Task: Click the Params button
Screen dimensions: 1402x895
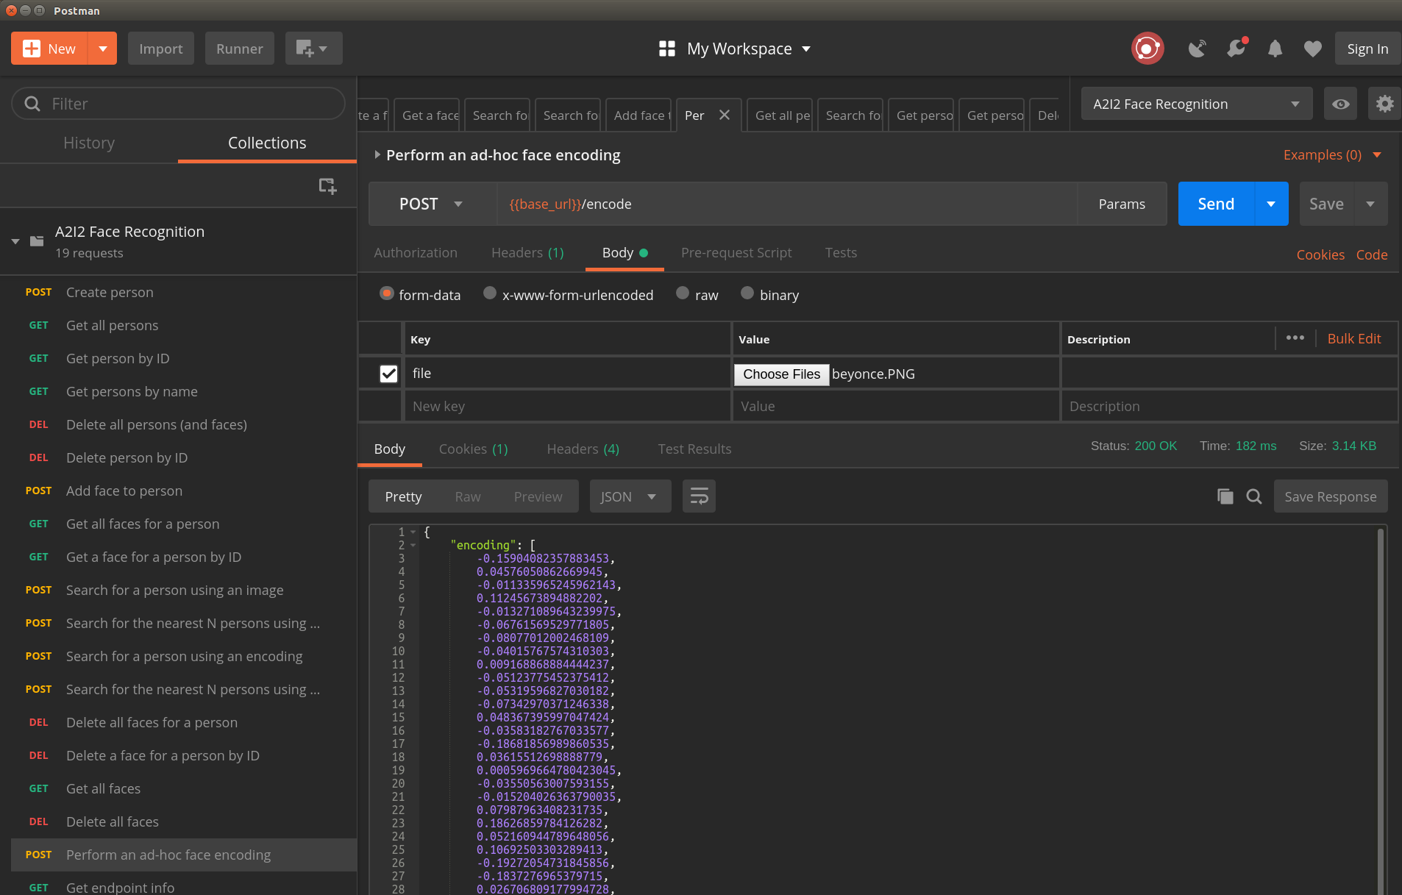Action: [x=1122, y=204]
